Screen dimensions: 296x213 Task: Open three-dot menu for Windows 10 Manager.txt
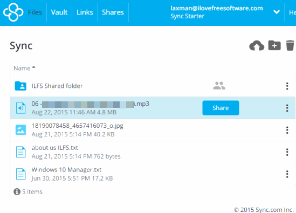point(287,174)
